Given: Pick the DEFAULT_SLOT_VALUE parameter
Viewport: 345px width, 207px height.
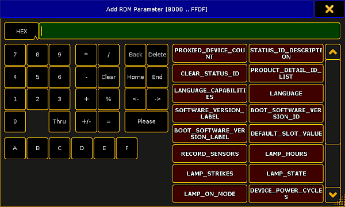Looking at the screenshot, I should tap(286, 133).
